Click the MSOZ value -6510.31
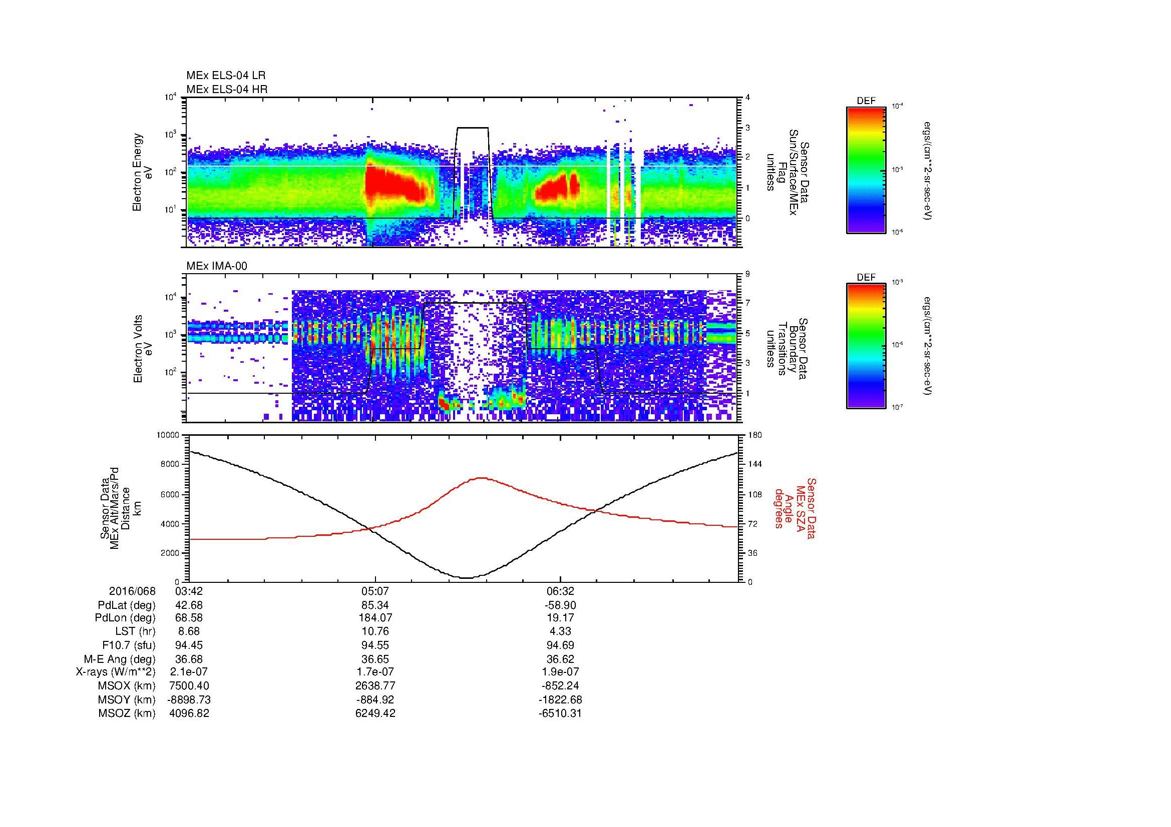Screen dimensions: 1171x827 pyautogui.click(x=560, y=713)
